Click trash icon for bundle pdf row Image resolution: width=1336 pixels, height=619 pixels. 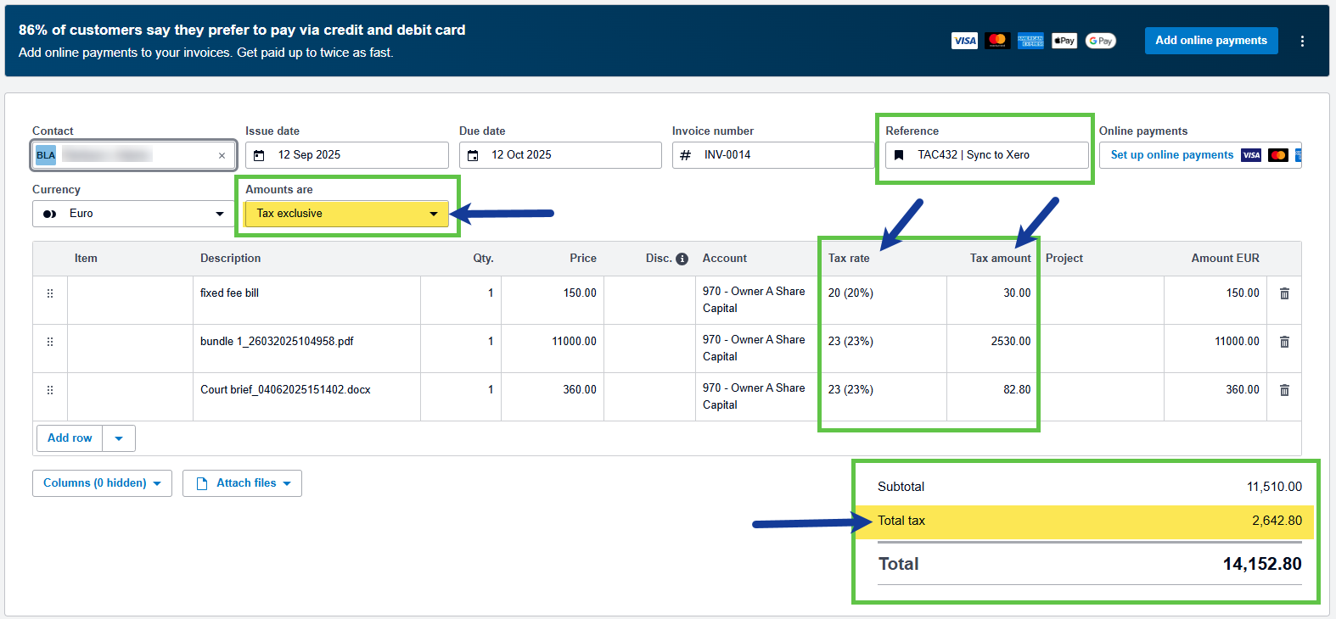1284,342
